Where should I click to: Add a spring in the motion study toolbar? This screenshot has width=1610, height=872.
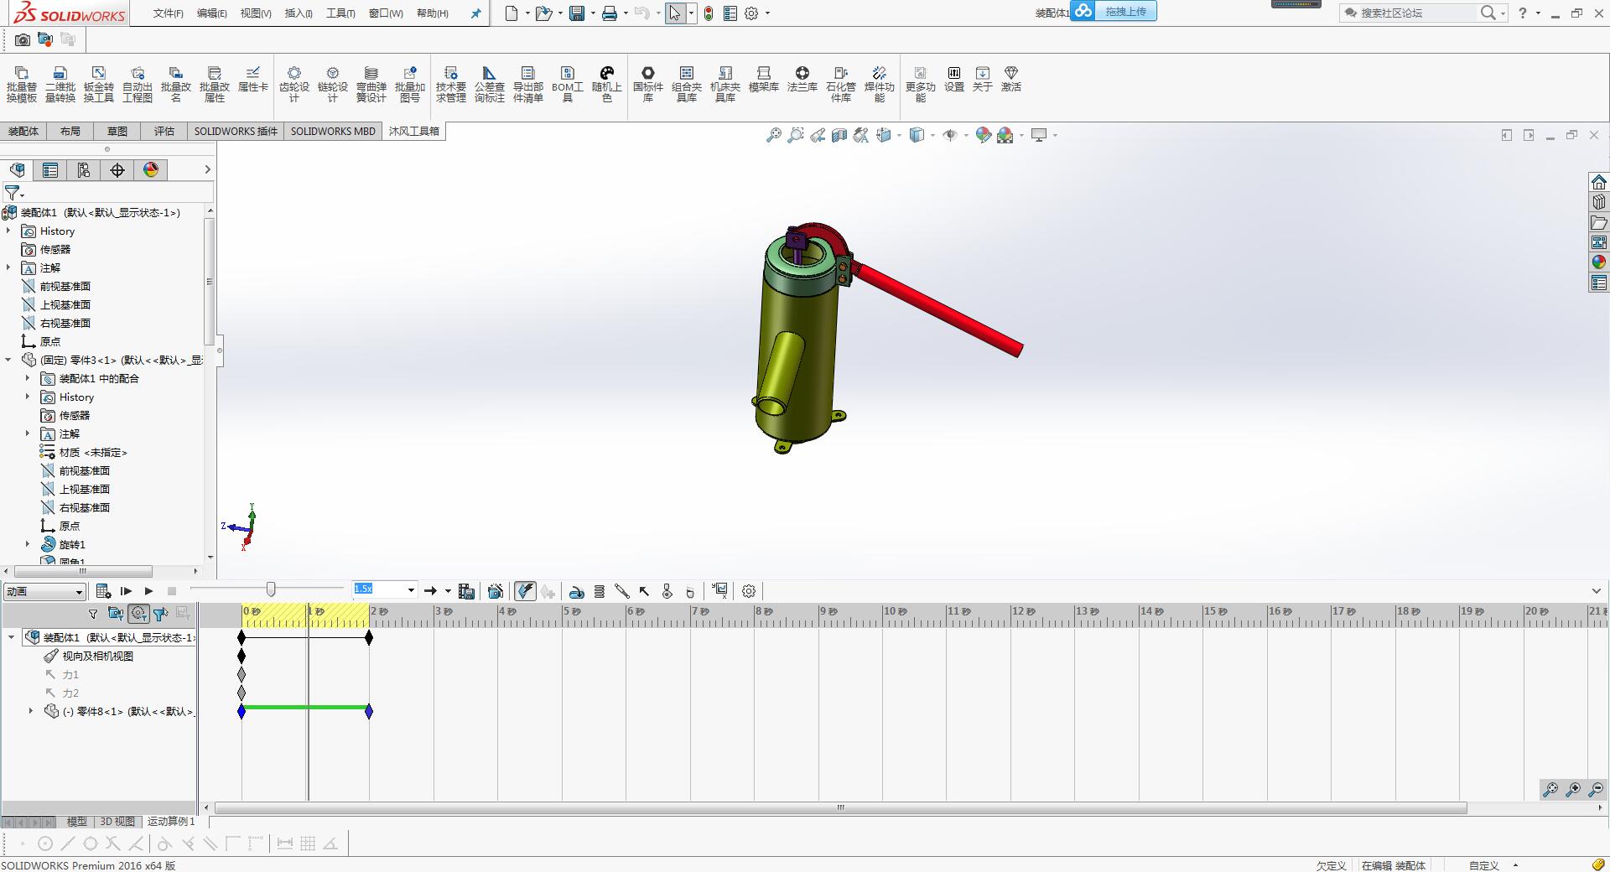click(600, 592)
